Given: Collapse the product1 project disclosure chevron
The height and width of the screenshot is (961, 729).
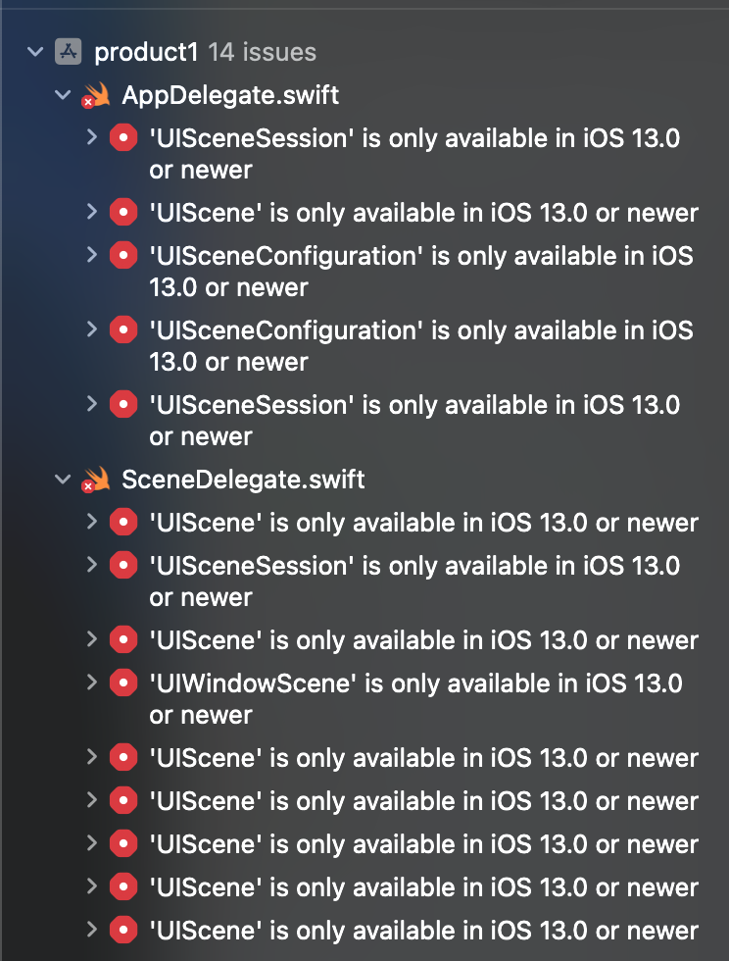Looking at the screenshot, I should pos(35,52).
